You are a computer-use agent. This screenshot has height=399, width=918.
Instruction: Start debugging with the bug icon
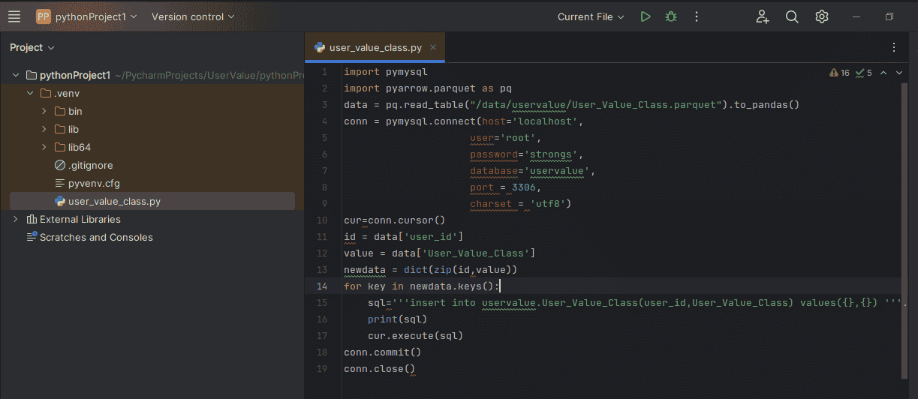671,16
